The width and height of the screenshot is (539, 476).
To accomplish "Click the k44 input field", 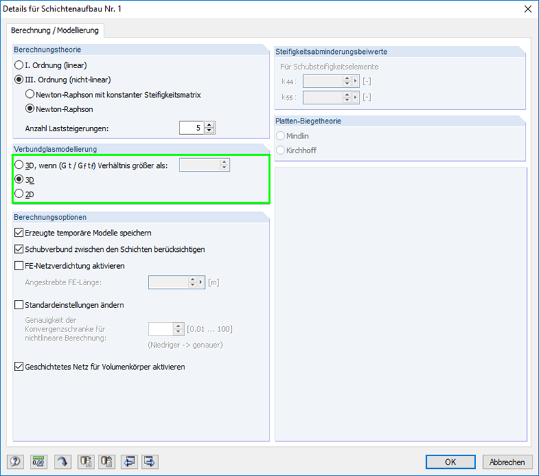I will pyautogui.click(x=323, y=81).
